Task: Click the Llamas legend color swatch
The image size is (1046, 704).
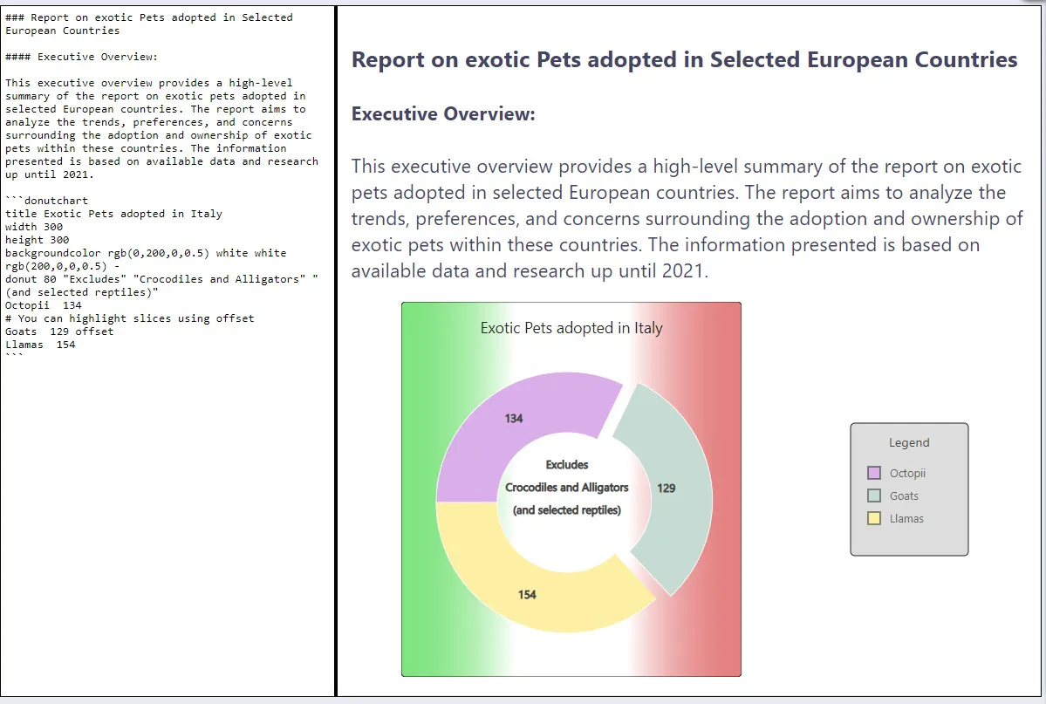Action: pyautogui.click(x=874, y=518)
